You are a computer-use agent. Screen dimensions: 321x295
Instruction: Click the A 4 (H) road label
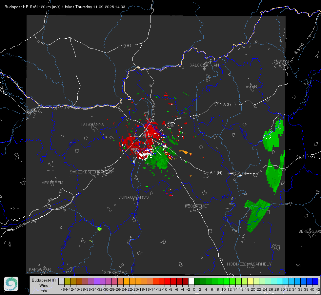(216, 173)
